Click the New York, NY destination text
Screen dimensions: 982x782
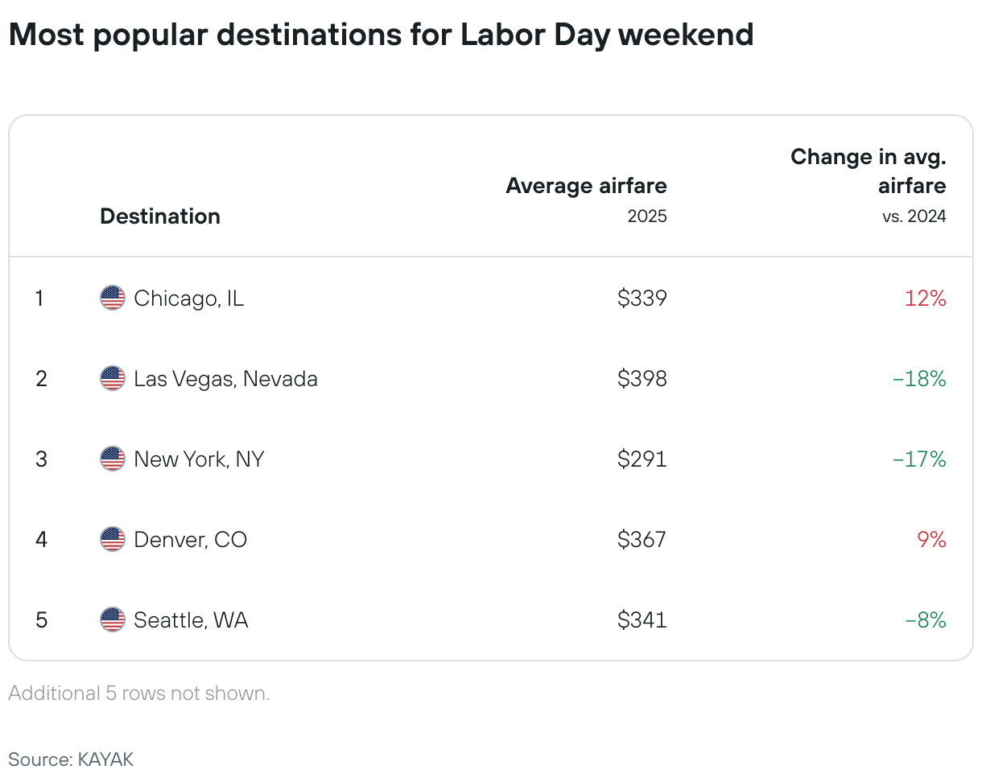200,459
